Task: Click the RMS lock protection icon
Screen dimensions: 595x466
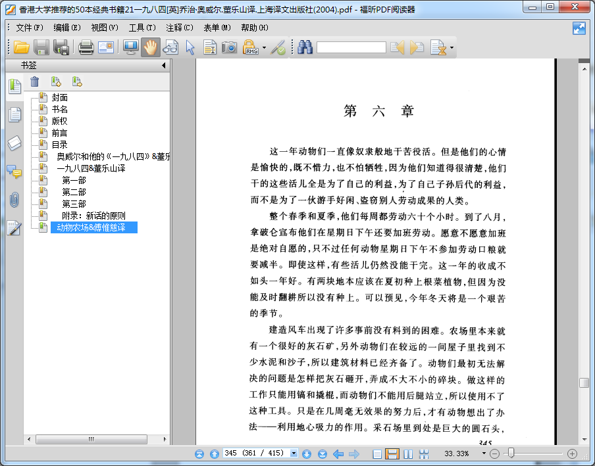Action: (x=251, y=48)
